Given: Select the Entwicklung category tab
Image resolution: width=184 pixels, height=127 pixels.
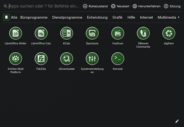Looking at the screenshot, I should pyautogui.click(x=97, y=18).
